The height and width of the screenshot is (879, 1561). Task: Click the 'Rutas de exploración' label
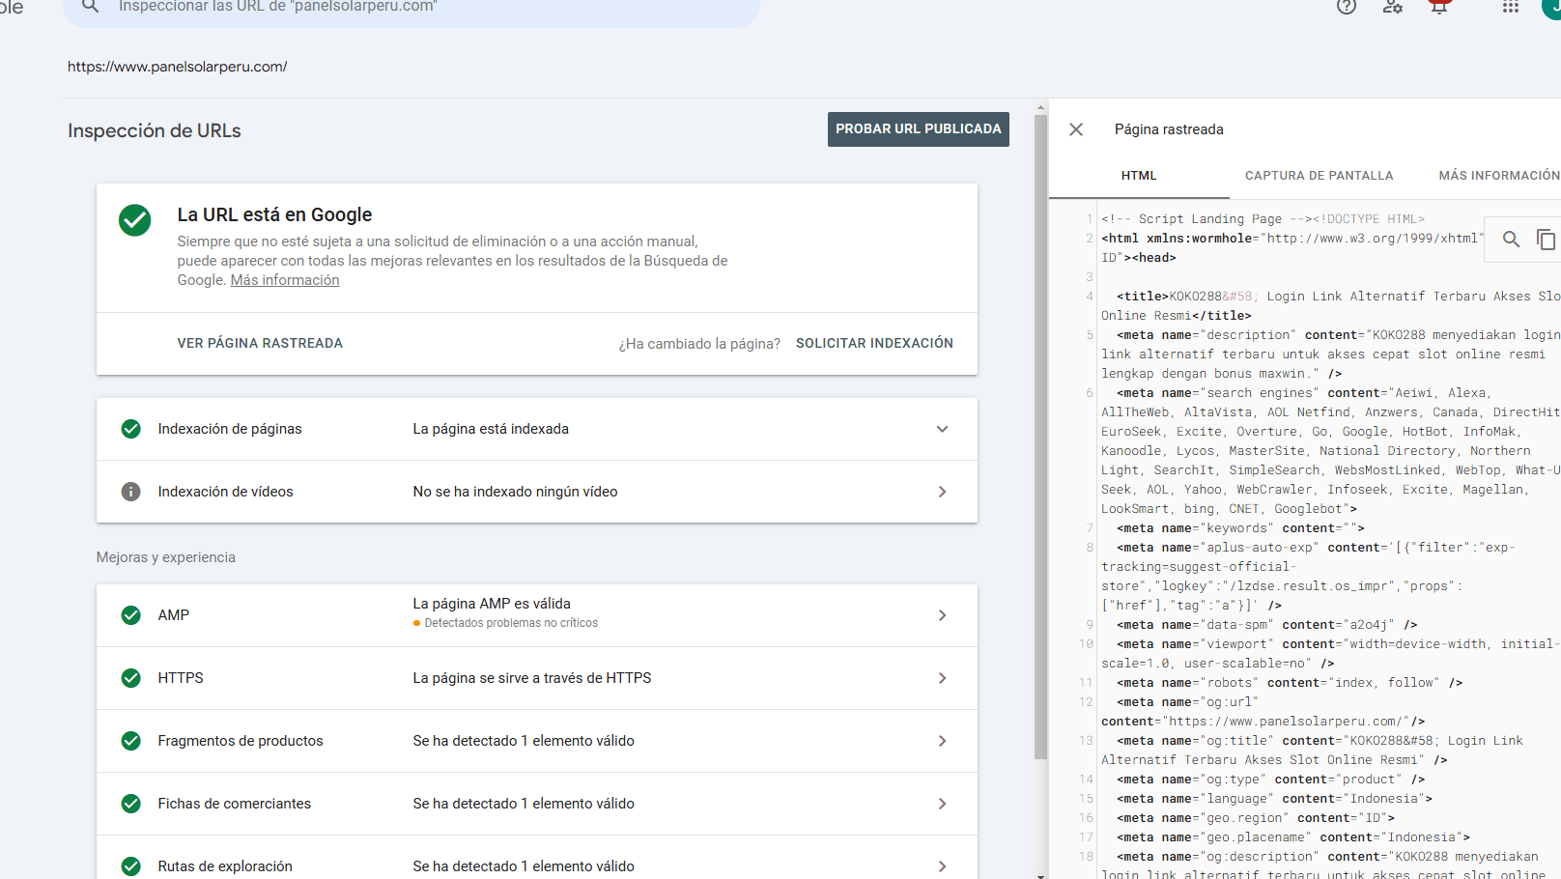(225, 866)
